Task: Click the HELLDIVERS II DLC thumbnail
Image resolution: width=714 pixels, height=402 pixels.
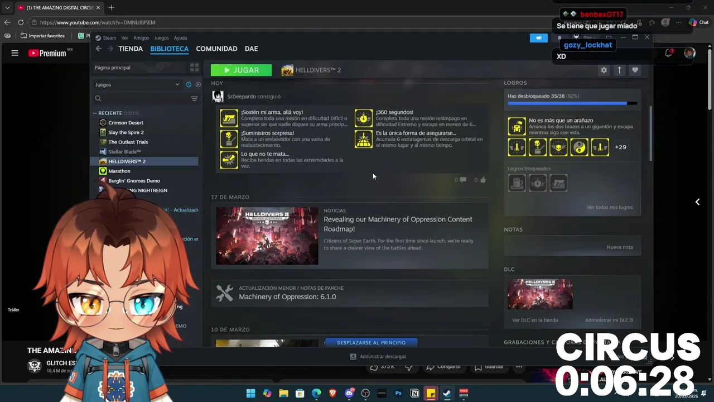Action: [540, 294]
